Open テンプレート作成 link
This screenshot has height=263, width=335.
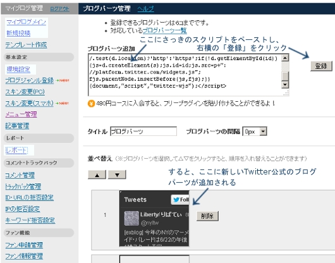pyautogui.click(x=26, y=45)
